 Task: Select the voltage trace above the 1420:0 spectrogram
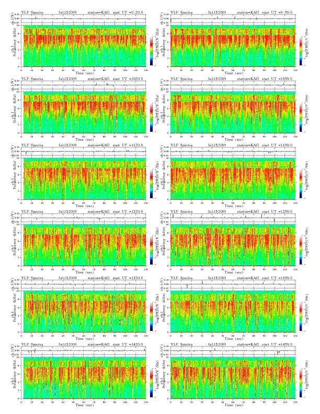84,351
